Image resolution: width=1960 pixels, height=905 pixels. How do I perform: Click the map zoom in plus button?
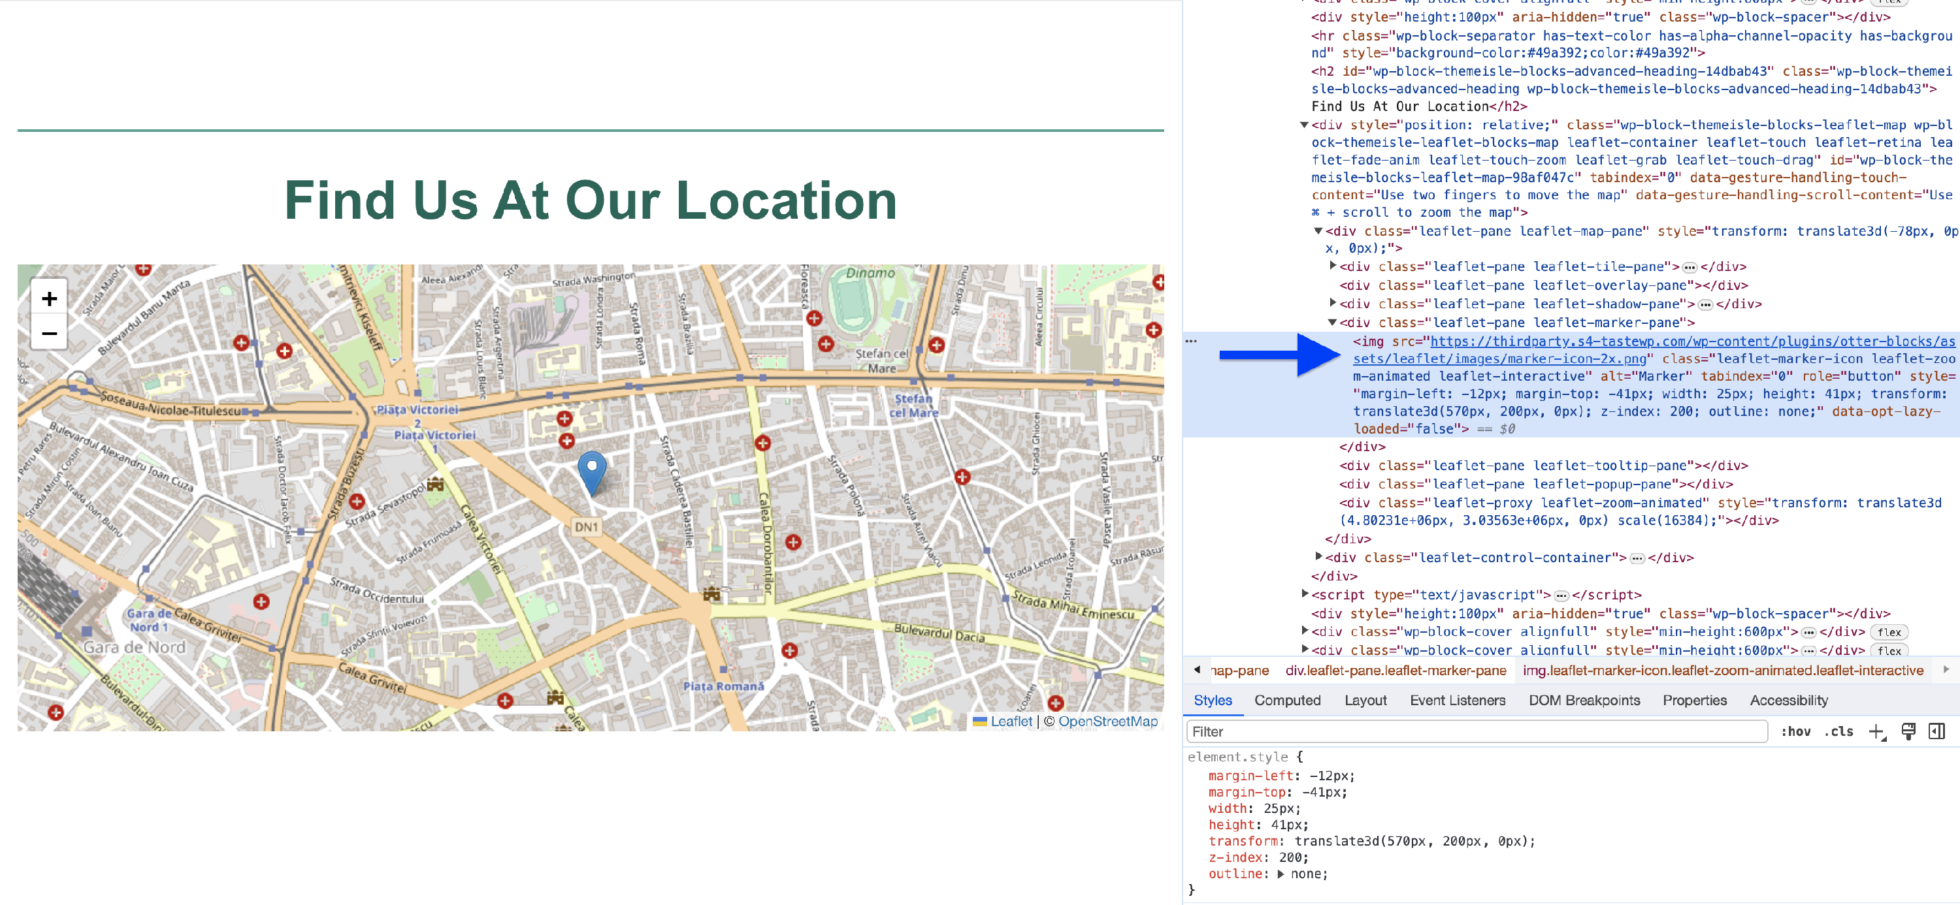(50, 299)
